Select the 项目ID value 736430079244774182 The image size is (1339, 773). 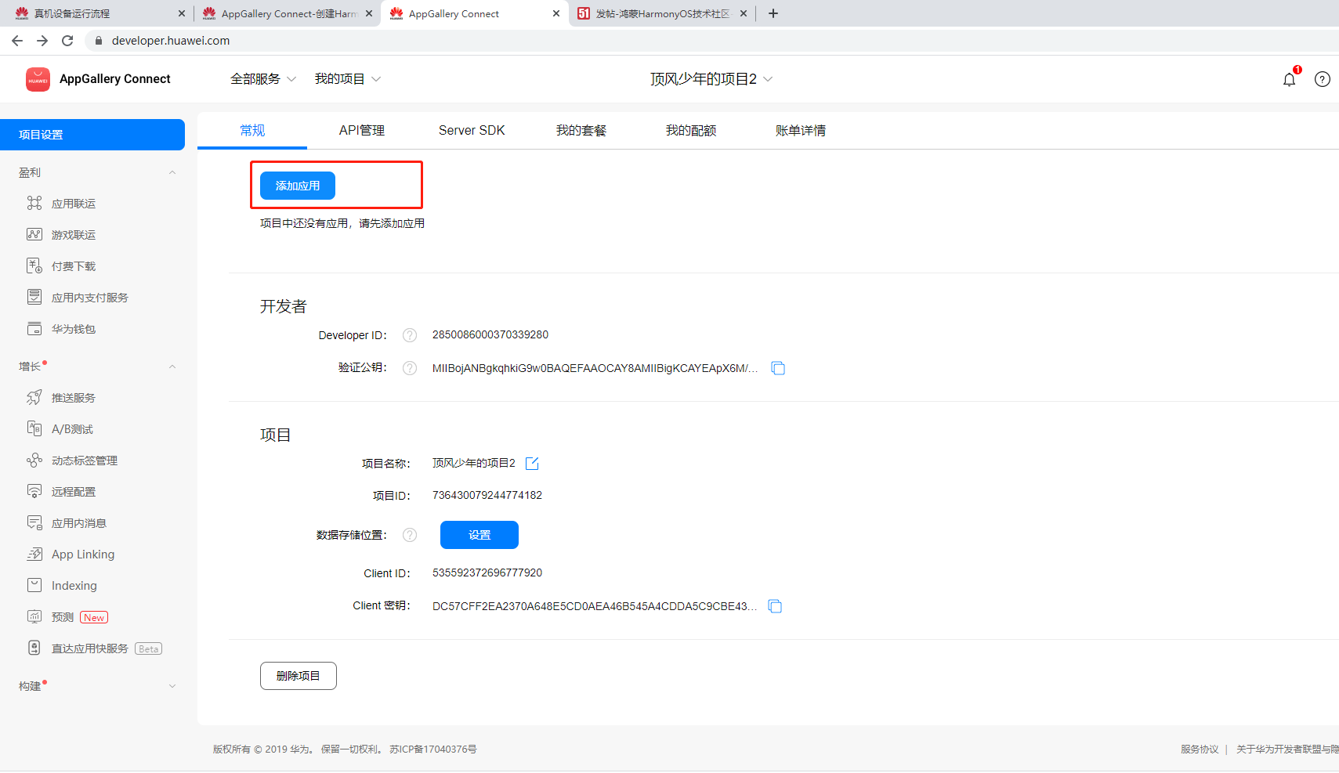(487, 495)
